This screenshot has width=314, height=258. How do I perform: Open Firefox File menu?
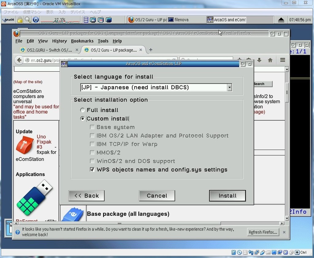click(x=19, y=41)
